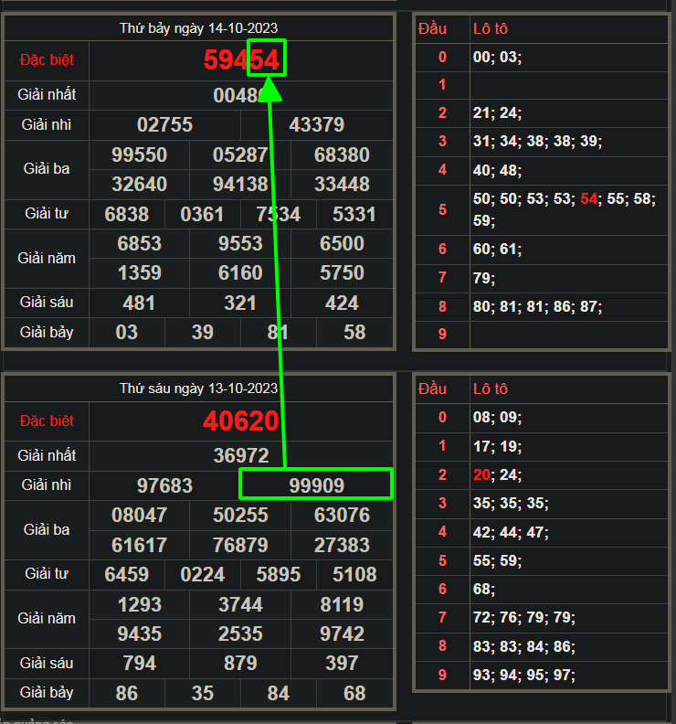Click the red 54 in the Lô tô column

tap(589, 198)
